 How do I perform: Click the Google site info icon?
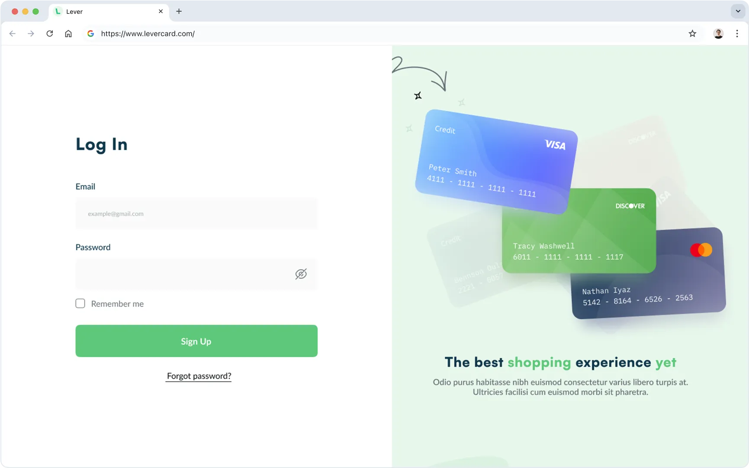coord(90,33)
